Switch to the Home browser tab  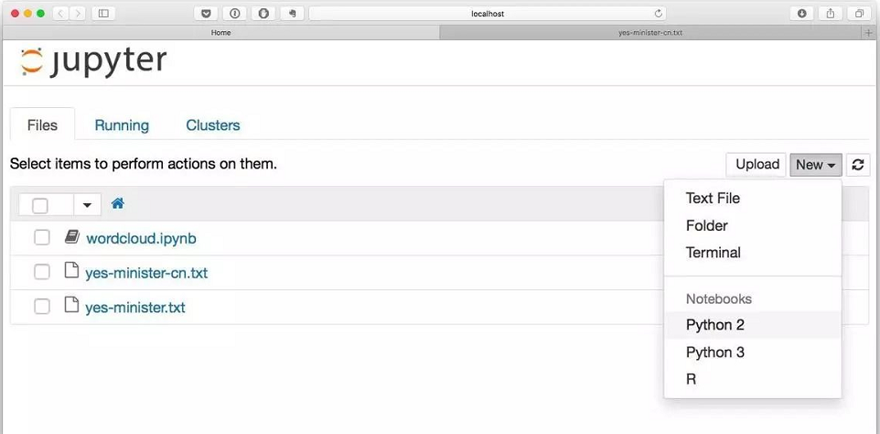click(x=221, y=33)
